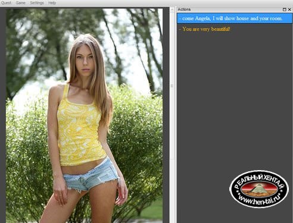Image resolution: width=293 pixels, height=223 pixels.
Task: Open the Help menu
Action: [x=52, y=3]
